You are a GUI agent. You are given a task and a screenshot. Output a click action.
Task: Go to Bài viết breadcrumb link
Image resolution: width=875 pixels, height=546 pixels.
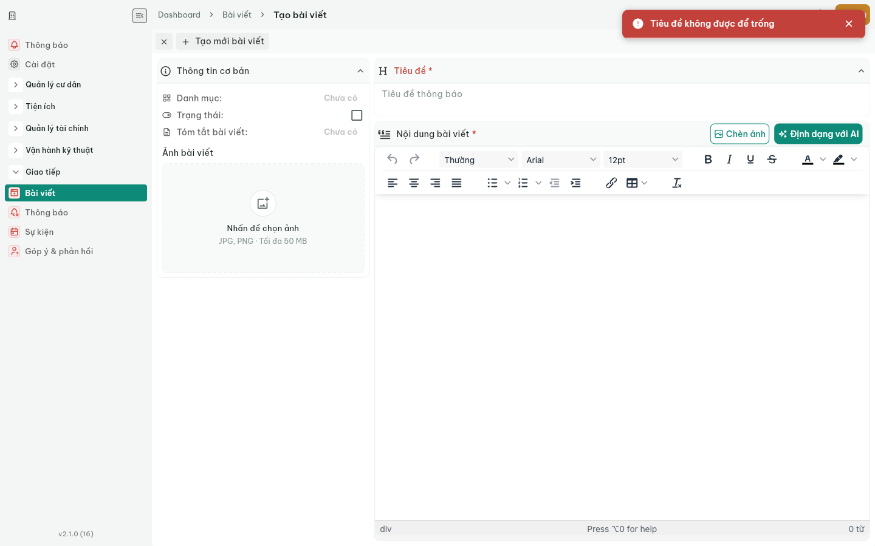click(x=237, y=15)
